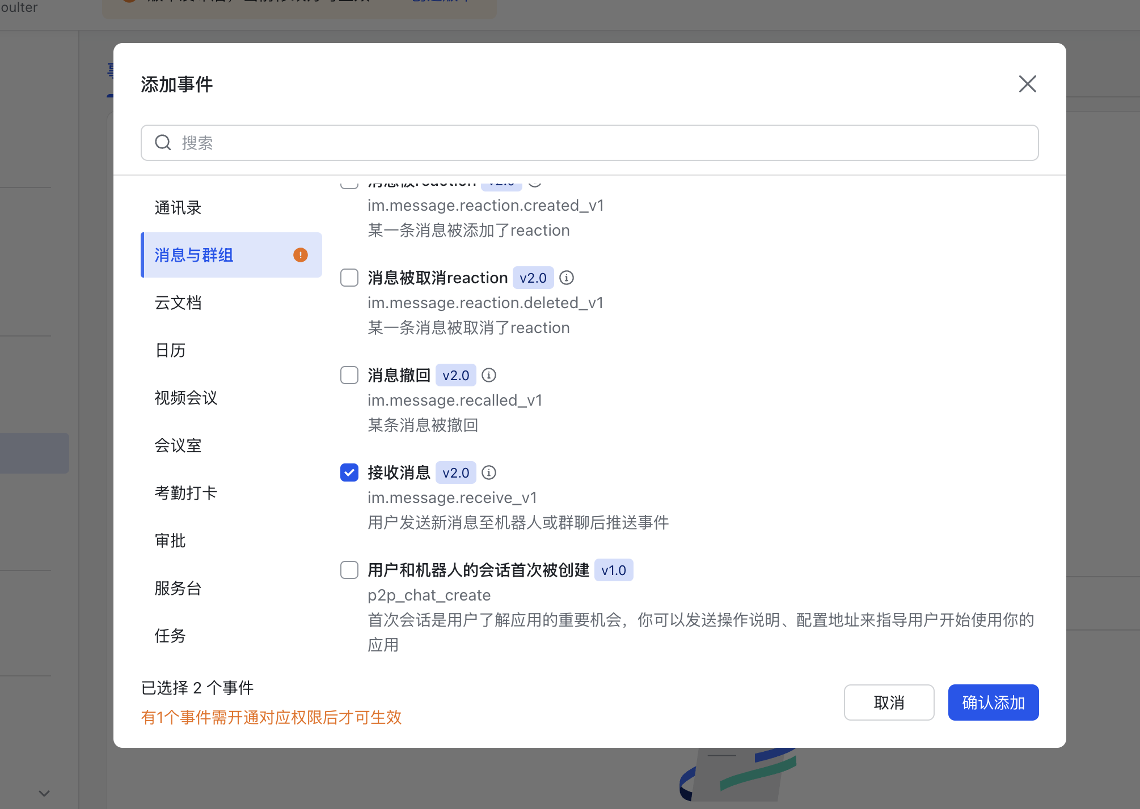Check the 消息撤回 event checkbox
The height and width of the screenshot is (809, 1140).
pos(349,374)
